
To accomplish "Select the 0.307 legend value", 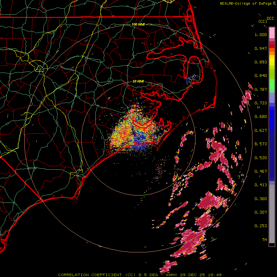I will click(x=261, y=212).
